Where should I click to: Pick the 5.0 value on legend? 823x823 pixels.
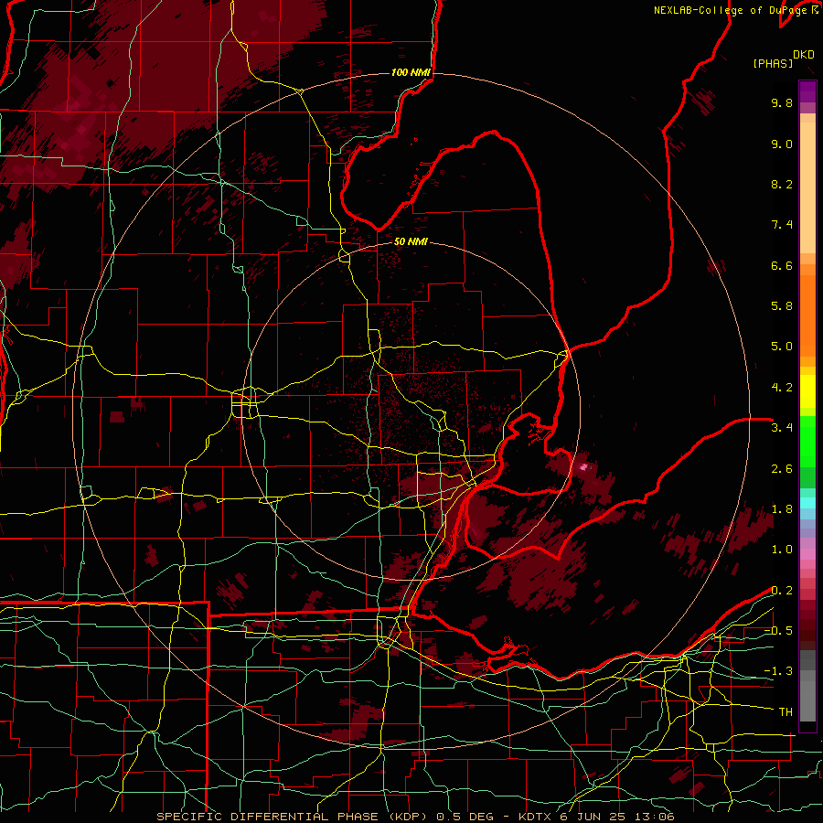(782, 347)
